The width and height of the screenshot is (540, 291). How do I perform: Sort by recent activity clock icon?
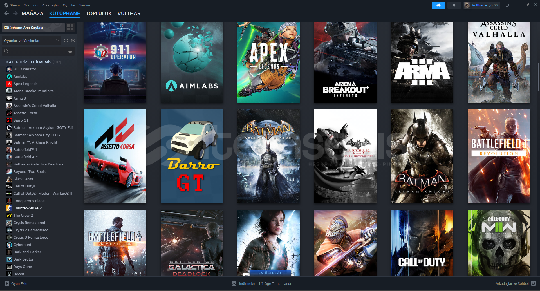click(x=66, y=41)
